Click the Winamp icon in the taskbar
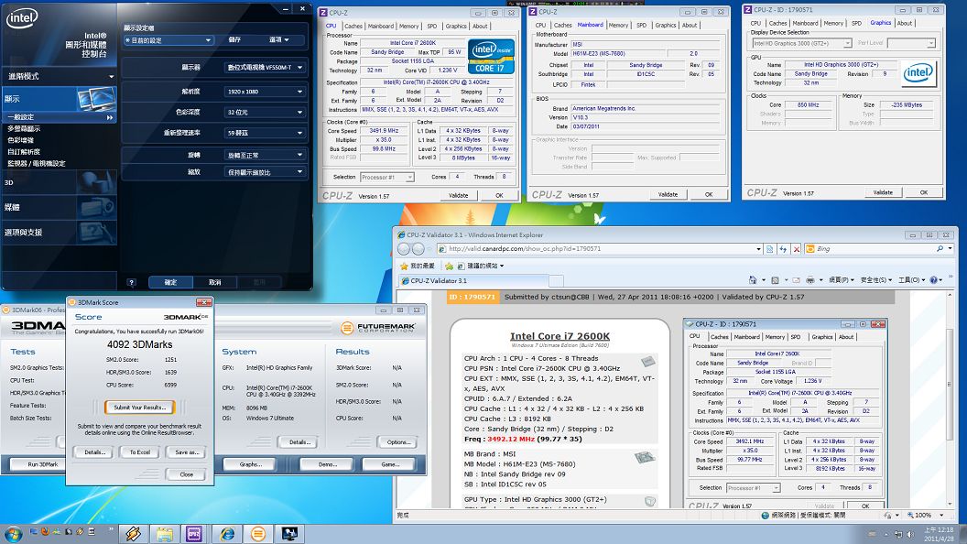The height and width of the screenshot is (544, 967). [x=133, y=534]
